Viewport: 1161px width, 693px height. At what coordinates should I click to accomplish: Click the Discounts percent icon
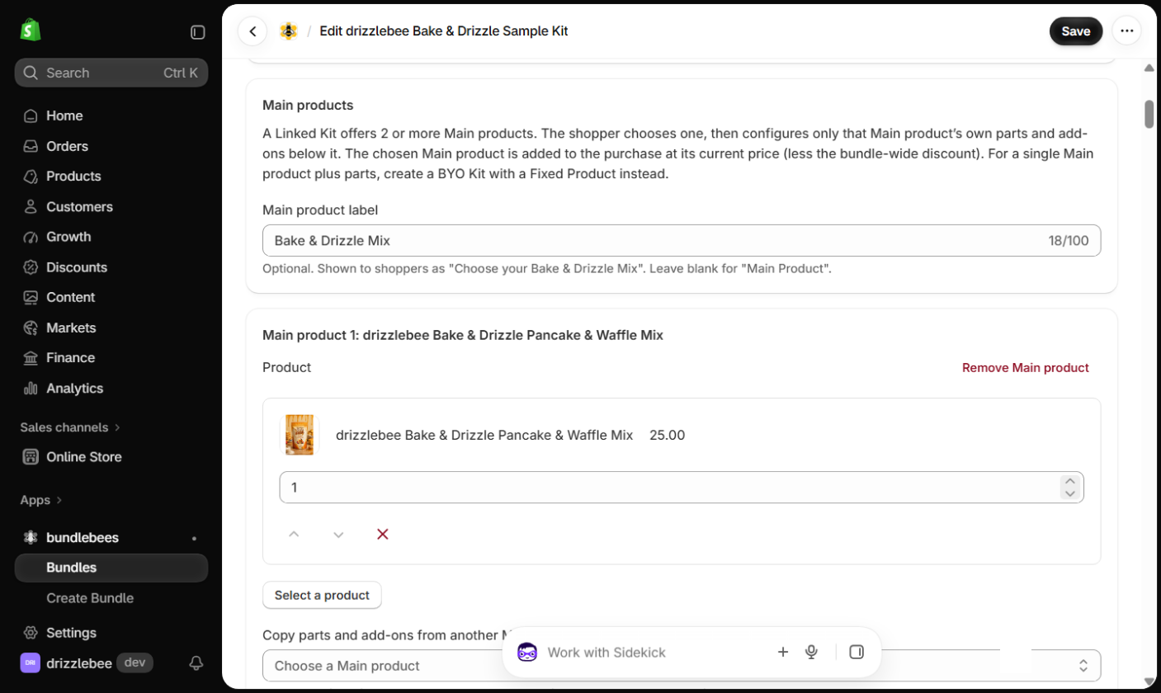tap(31, 267)
